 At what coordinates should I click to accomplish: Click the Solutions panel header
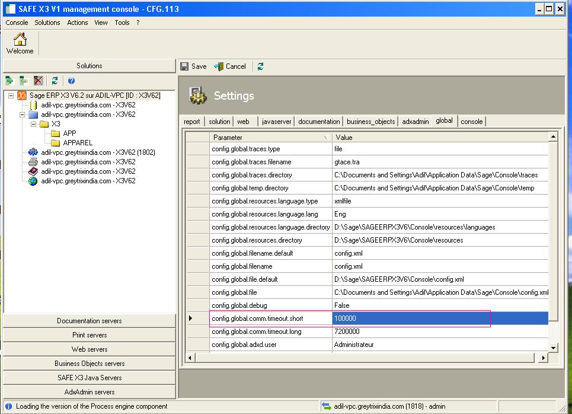tap(90, 66)
